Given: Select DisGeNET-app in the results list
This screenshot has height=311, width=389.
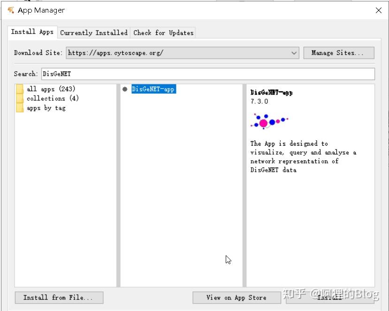Looking at the screenshot, I should pos(153,89).
